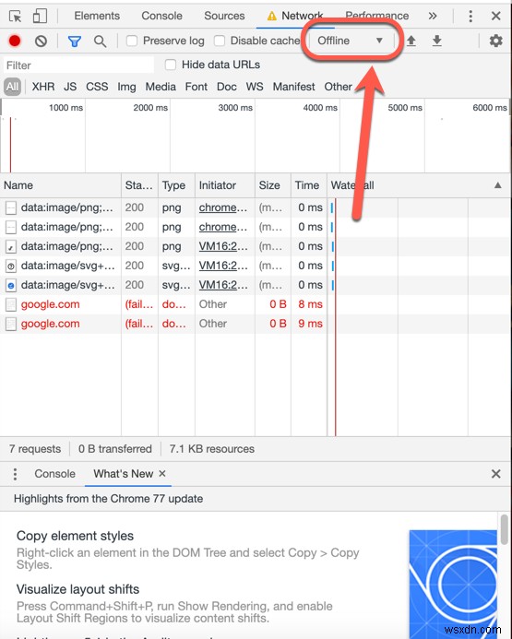Open second chrome initiator link

pos(223,227)
